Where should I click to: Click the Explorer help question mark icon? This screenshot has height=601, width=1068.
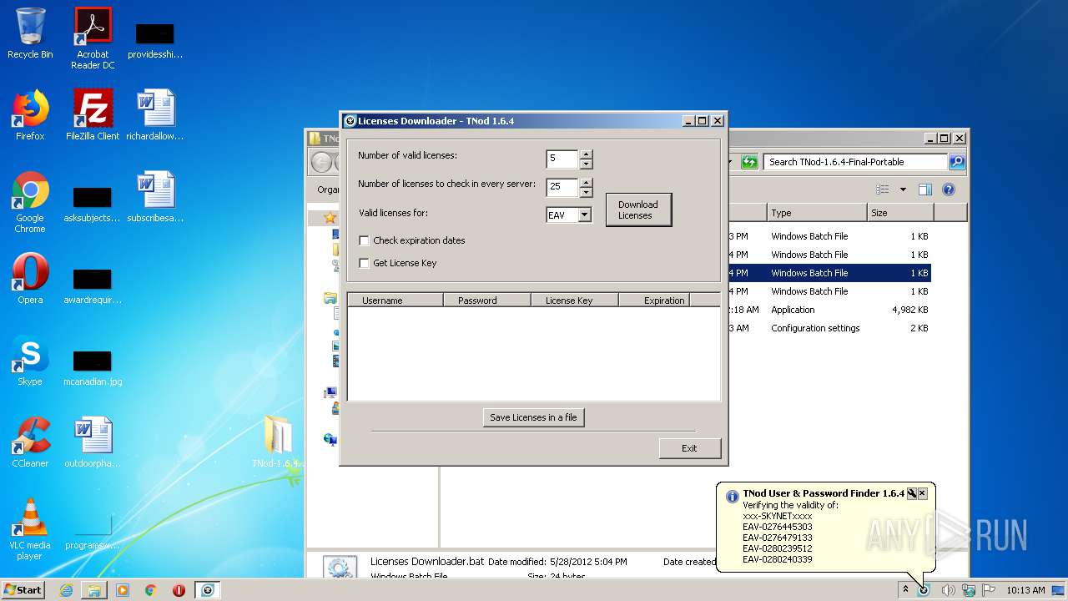(949, 189)
